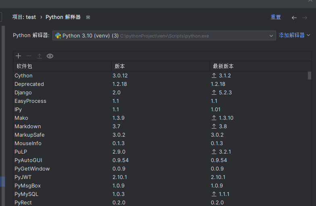
Task: Select the PyMsgBox package row
Action: [x=160, y=185]
